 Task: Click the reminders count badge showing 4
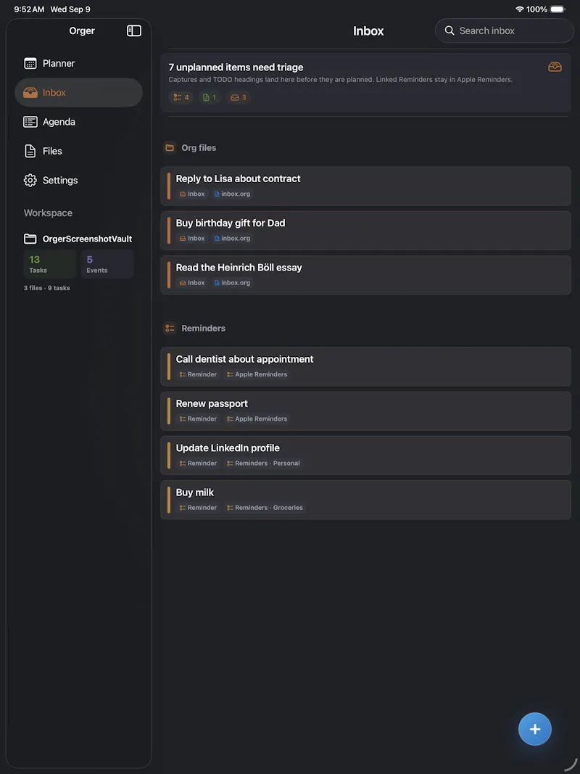181,98
